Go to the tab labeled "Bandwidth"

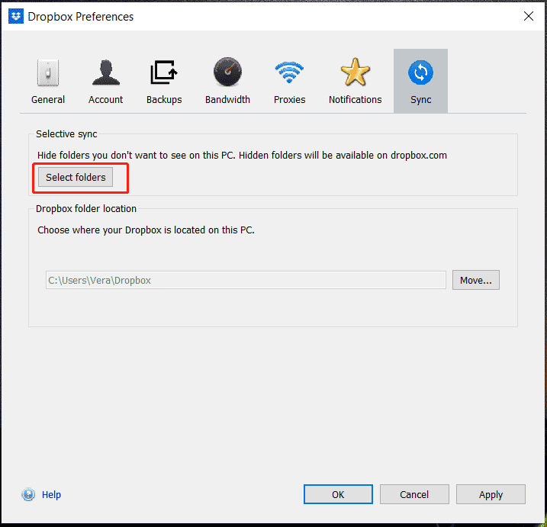pyautogui.click(x=227, y=100)
